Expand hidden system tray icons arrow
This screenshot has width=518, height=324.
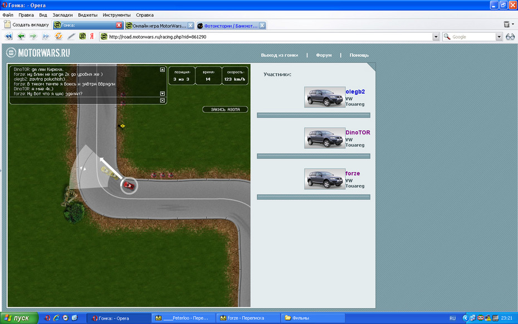pos(465,318)
